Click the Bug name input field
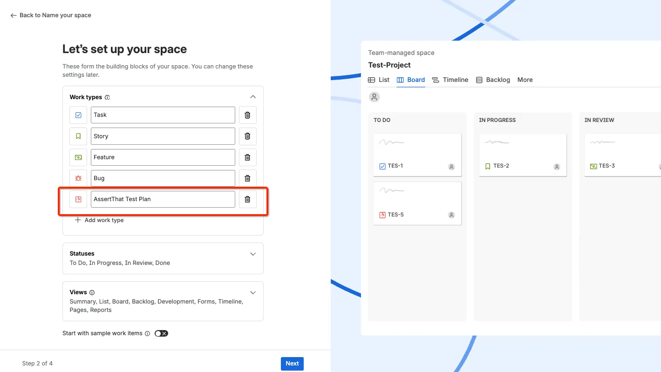Viewport: 661px width, 372px height. 163,178
